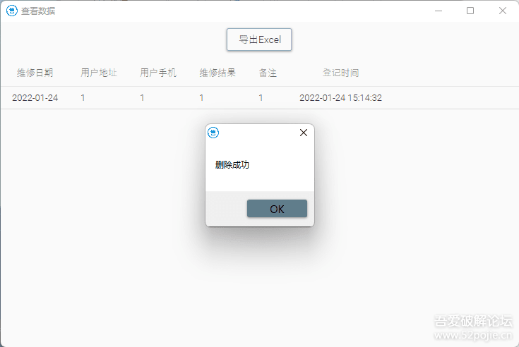Click the app icon beside 查看数据 title
Image resolution: width=519 pixels, height=347 pixels.
[x=11, y=11]
